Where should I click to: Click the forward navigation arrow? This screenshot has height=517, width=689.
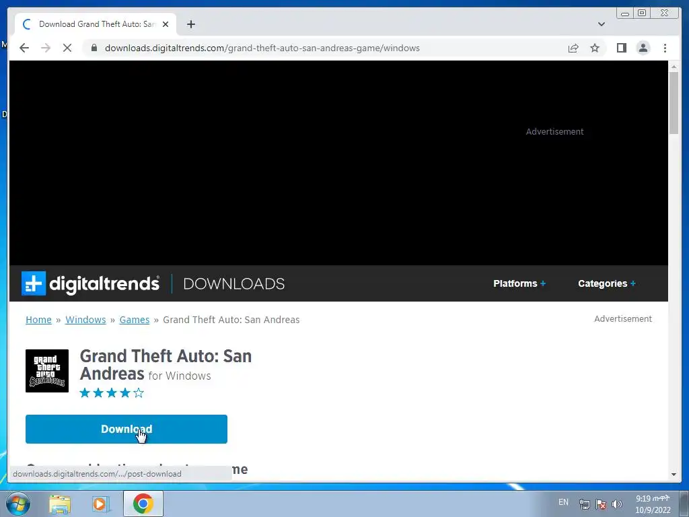[46, 48]
